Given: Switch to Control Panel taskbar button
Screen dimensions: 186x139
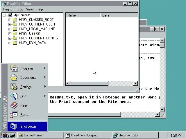Looking at the screenshot, I should pyautogui.click(x=41, y=135).
